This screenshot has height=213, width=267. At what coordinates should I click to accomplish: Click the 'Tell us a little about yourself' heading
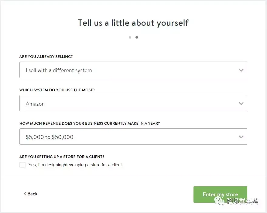point(133,23)
